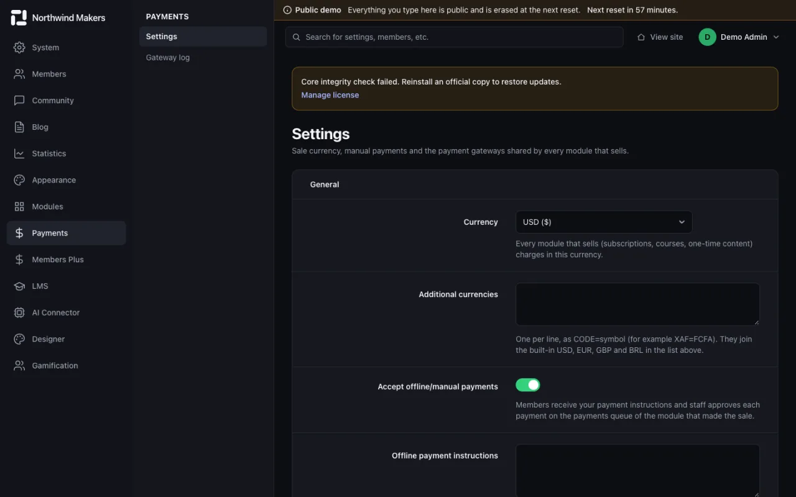Click the Demo Admin green avatar
Screen dimensions: 796x497
pos(707,37)
